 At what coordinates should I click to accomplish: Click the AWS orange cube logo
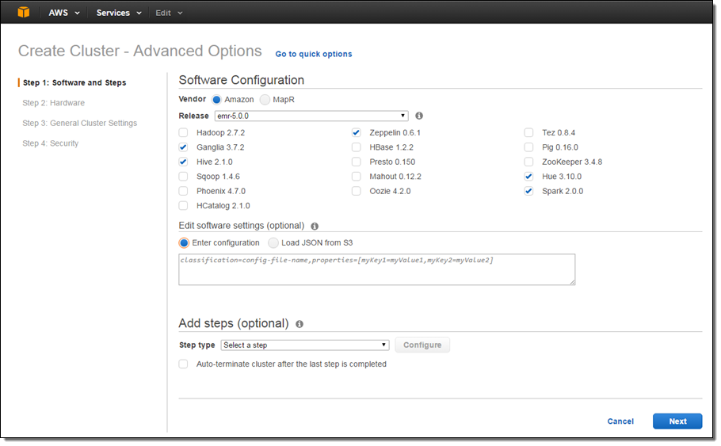tap(24, 13)
